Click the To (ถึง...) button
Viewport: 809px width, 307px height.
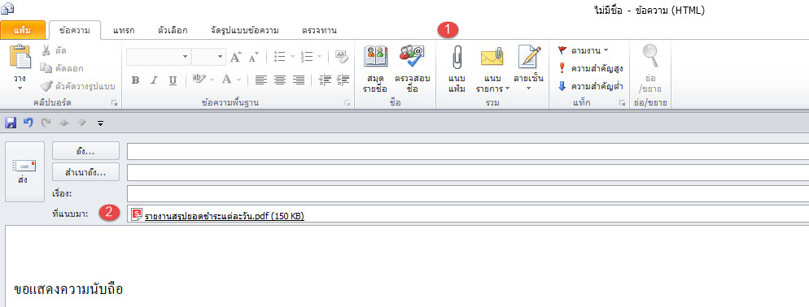tap(85, 151)
